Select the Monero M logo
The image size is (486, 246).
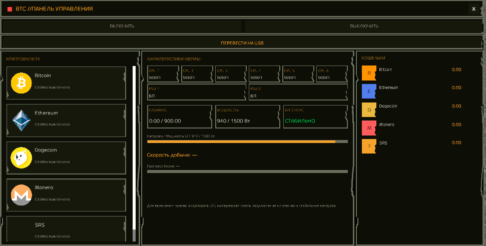pyautogui.click(x=22, y=195)
